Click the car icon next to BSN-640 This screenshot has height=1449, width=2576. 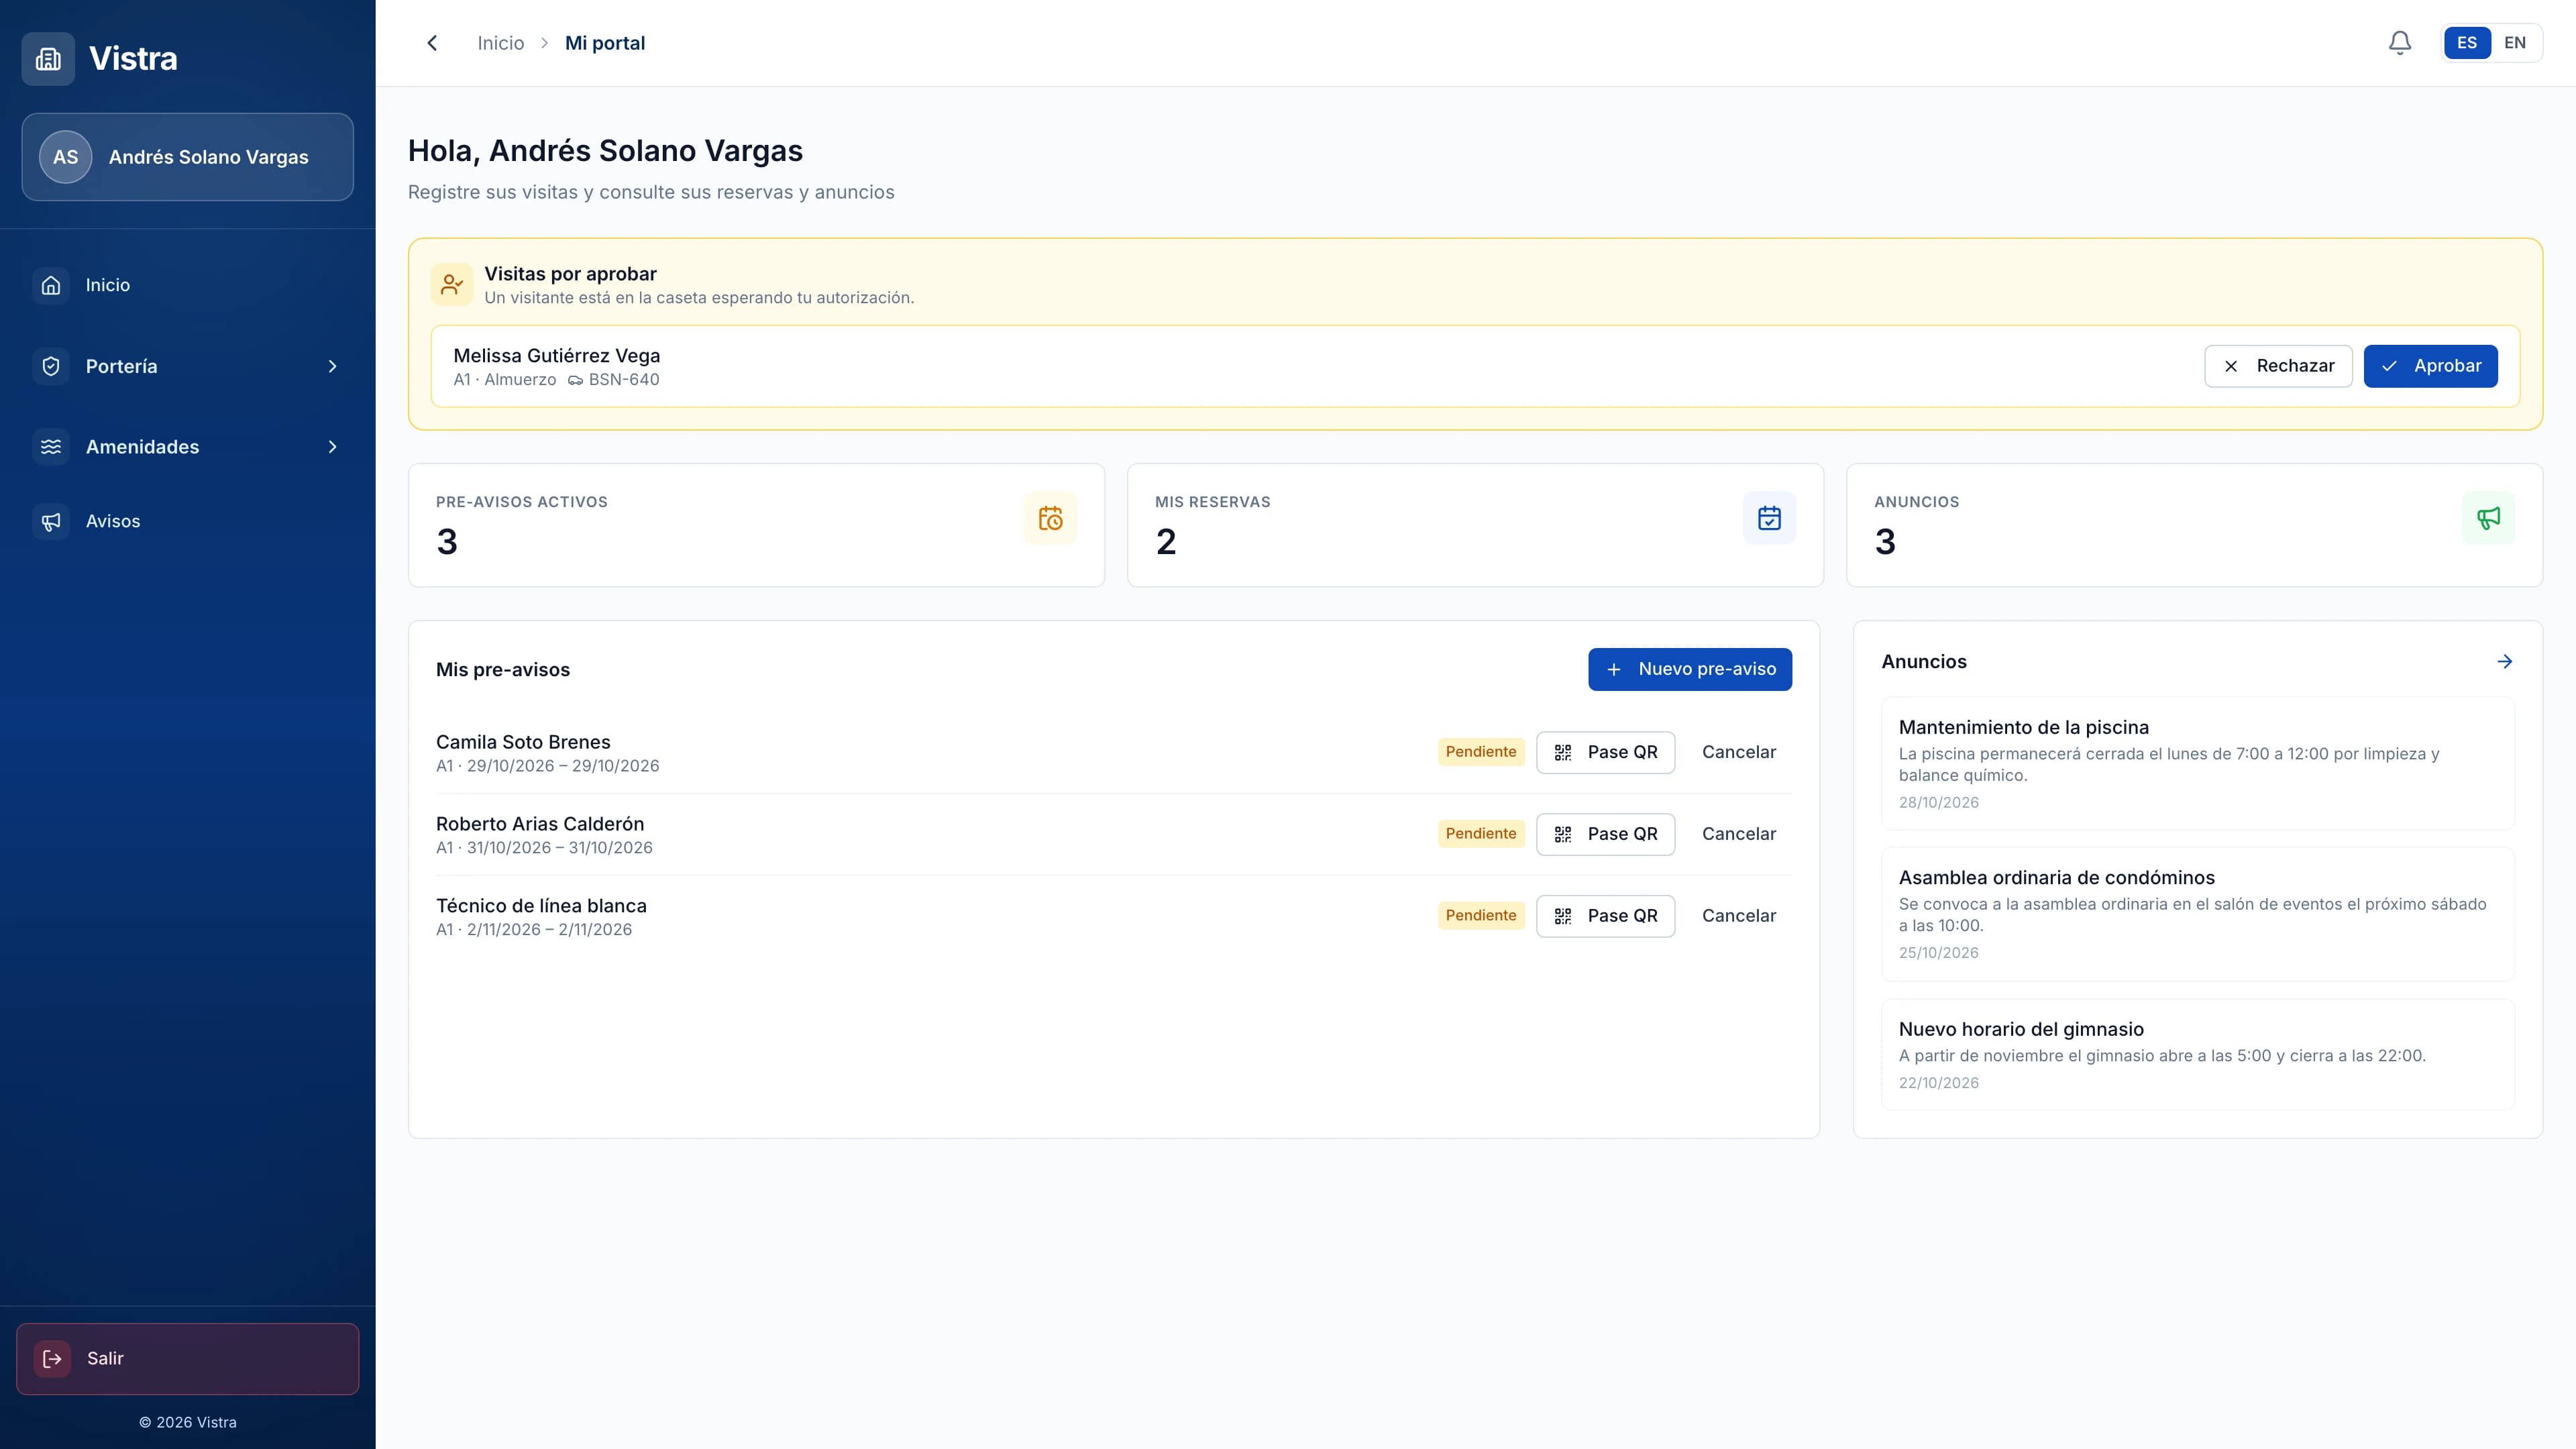575,380
